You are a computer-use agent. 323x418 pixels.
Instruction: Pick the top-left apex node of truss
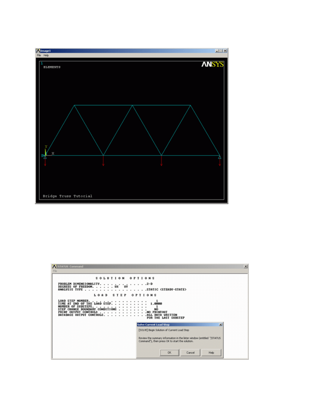74,105
